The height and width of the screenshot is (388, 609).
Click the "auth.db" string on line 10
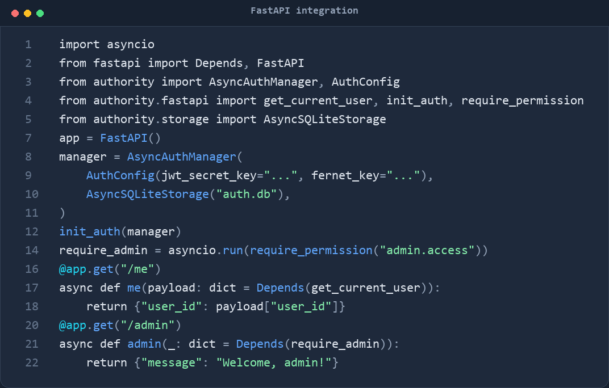[247, 194]
